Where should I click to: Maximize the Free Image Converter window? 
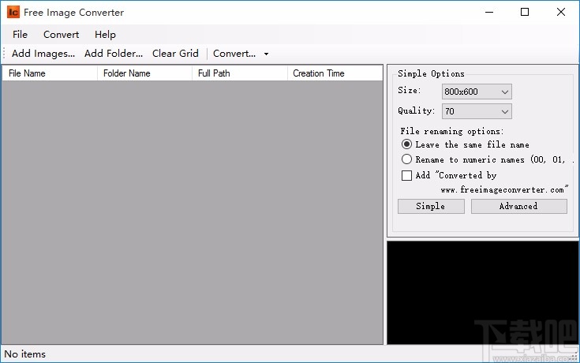click(525, 12)
